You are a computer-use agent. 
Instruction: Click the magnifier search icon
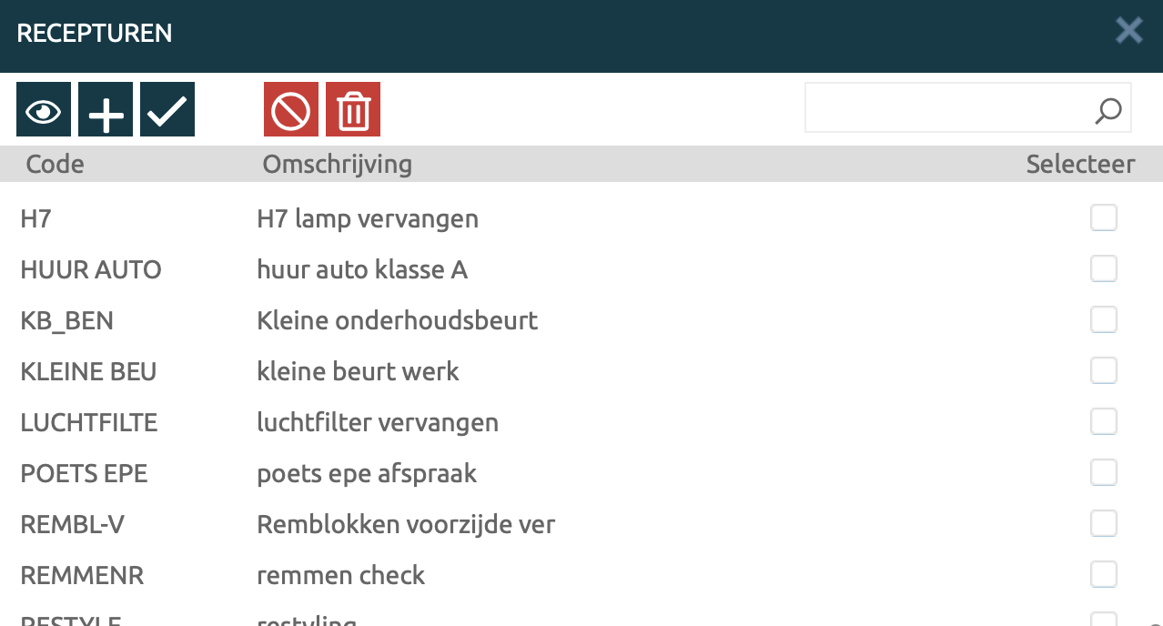[1107, 110]
